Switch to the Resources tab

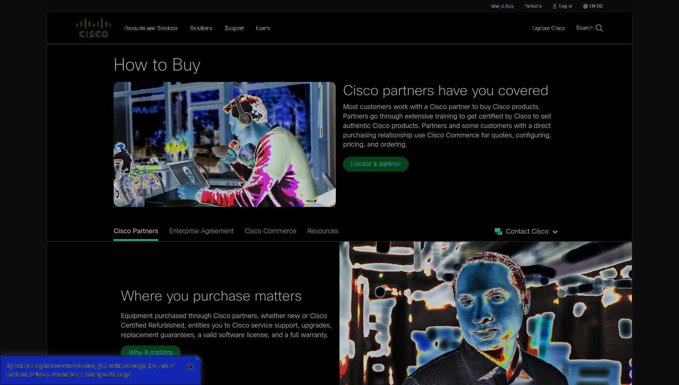pos(323,231)
